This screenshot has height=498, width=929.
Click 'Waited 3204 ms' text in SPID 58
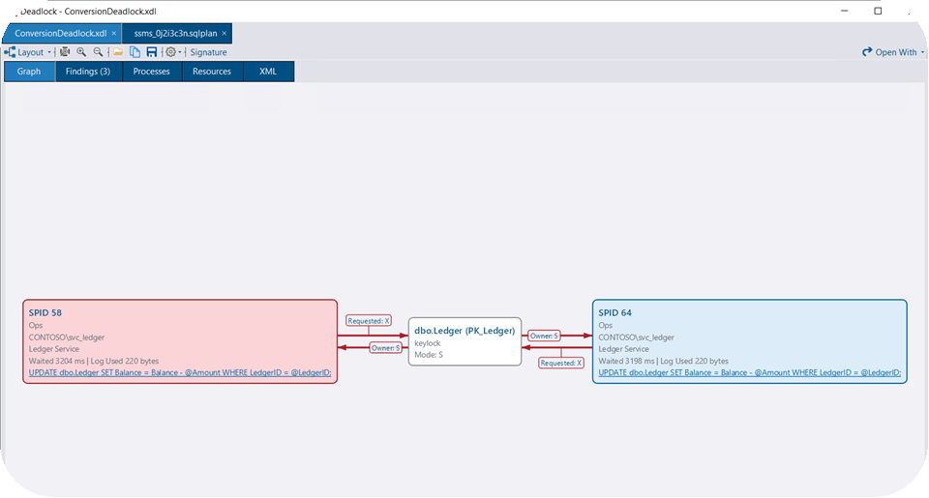click(x=57, y=361)
